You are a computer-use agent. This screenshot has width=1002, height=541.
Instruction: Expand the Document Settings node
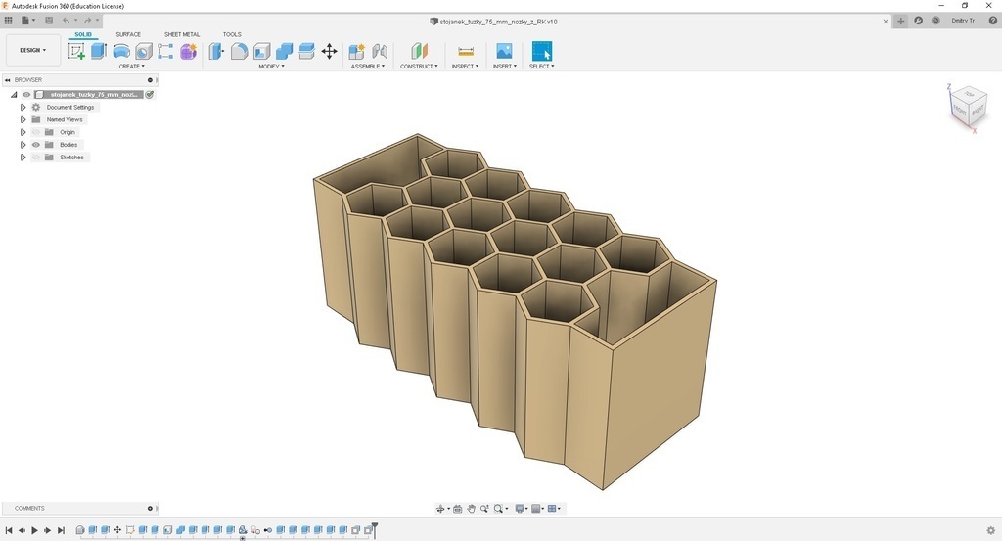pos(23,108)
